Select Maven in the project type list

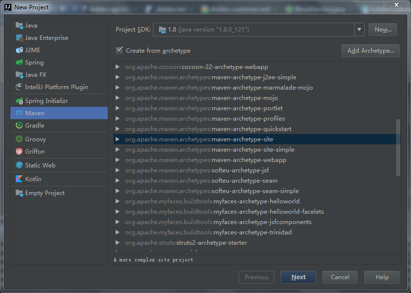coord(34,113)
